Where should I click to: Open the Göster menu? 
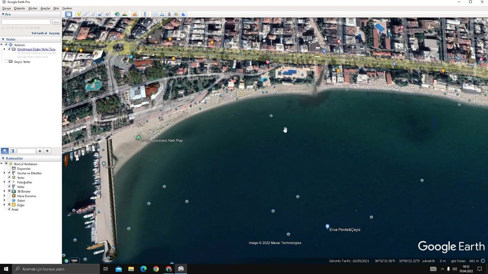[33, 8]
